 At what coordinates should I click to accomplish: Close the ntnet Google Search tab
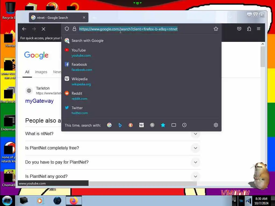(84, 17)
